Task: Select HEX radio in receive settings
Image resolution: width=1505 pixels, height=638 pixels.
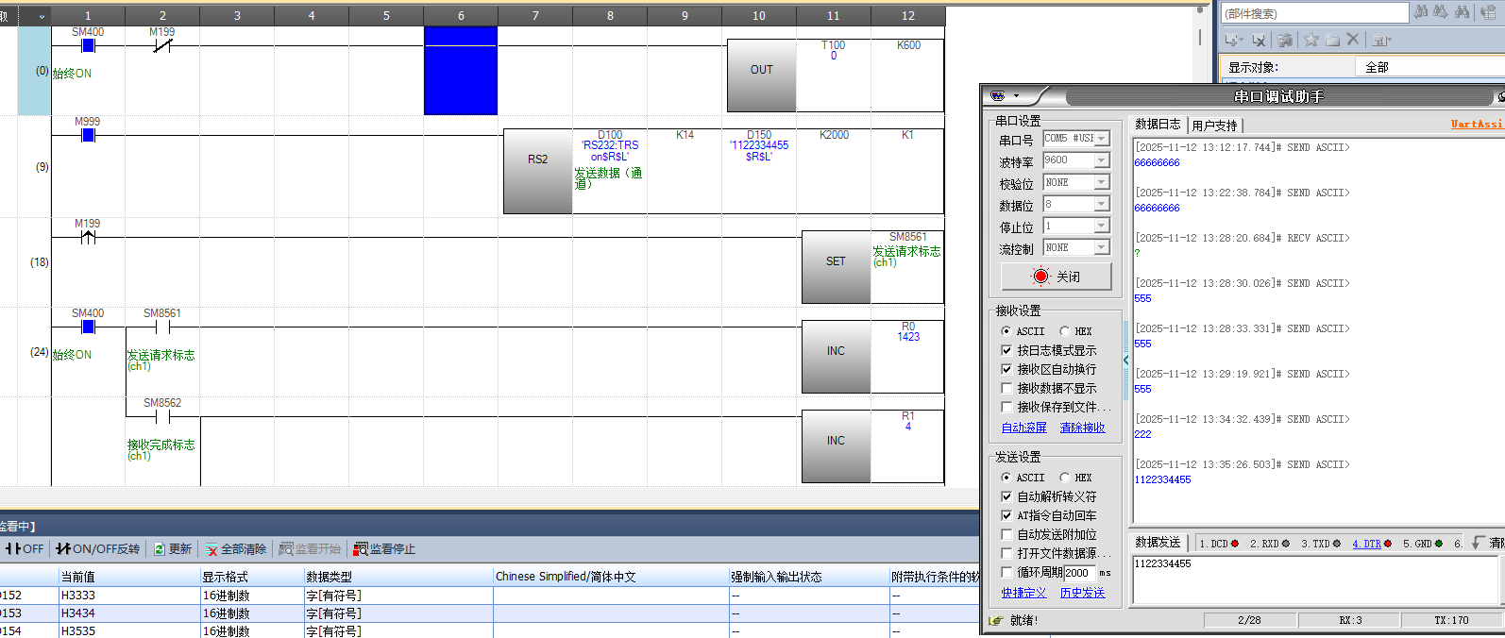Action: point(1065,331)
